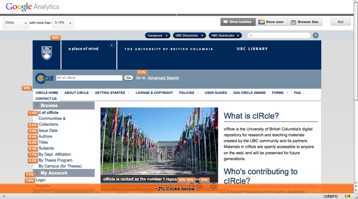Click the Zotero icon in the status bar
This screenshot has width=358, height=199.
[330, 196]
